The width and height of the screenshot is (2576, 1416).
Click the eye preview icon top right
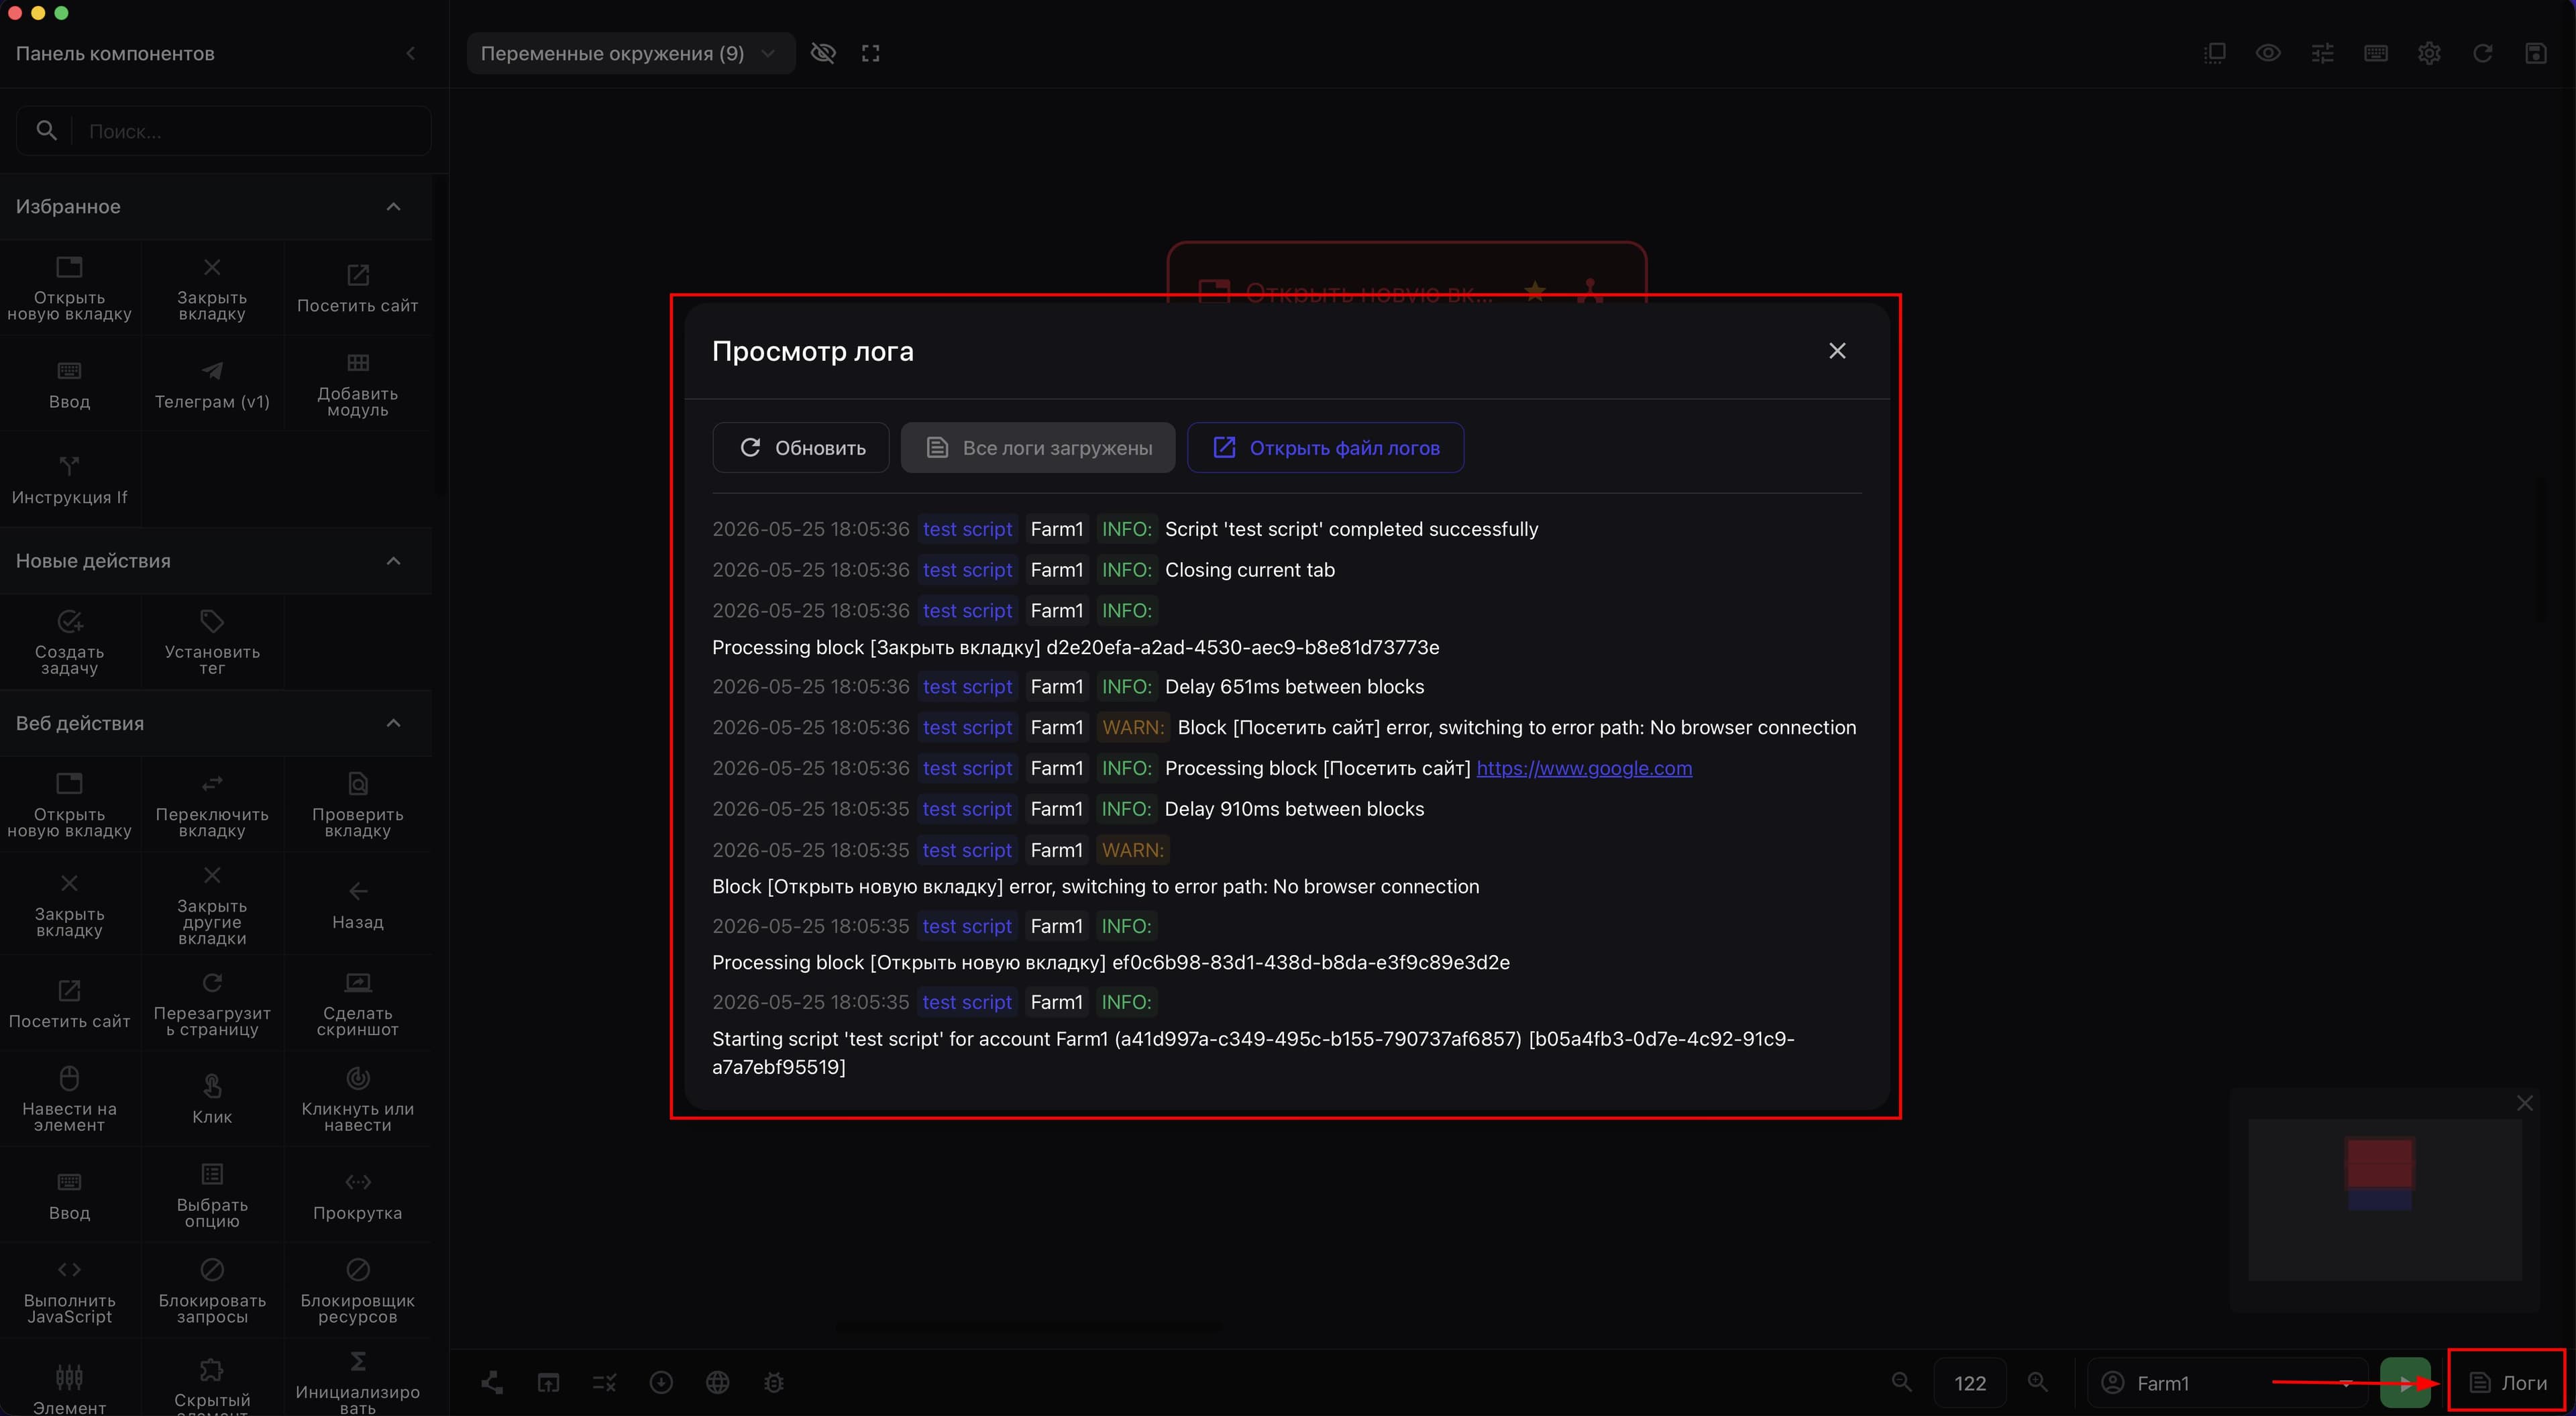click(2268, 53)
